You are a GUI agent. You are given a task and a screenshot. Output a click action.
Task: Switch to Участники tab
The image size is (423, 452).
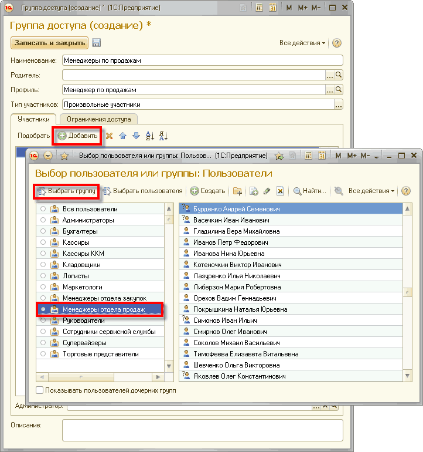click(x=33, y=119)
